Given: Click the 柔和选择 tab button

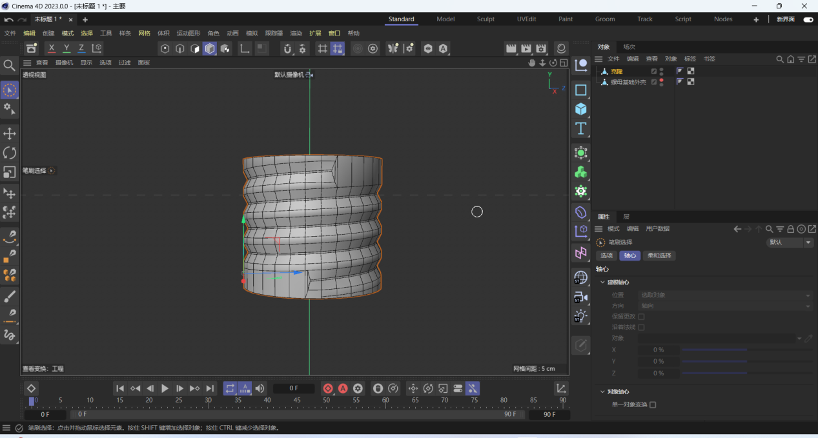Looking at the screenshot, I should click(x=659, y=255).
